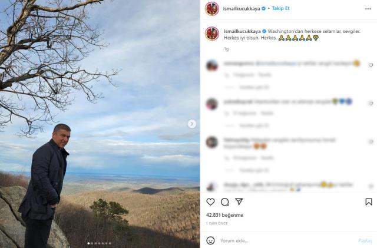This screenshot has height=248, width=377.
Task: Share the post with the paper plane icon
Action: pyautogui.click(x=239, y=202)
